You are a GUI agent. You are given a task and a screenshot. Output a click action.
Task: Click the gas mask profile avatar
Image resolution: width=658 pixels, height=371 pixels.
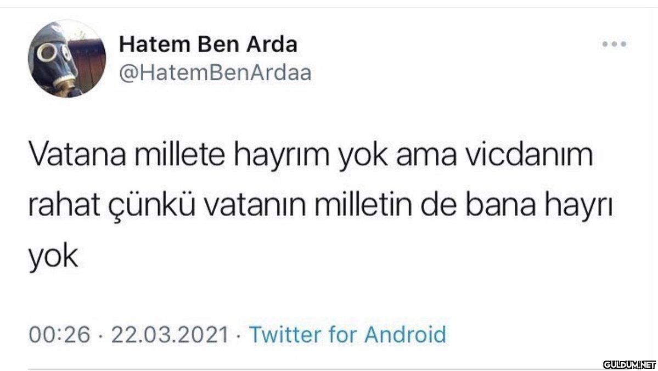[66, 59]
